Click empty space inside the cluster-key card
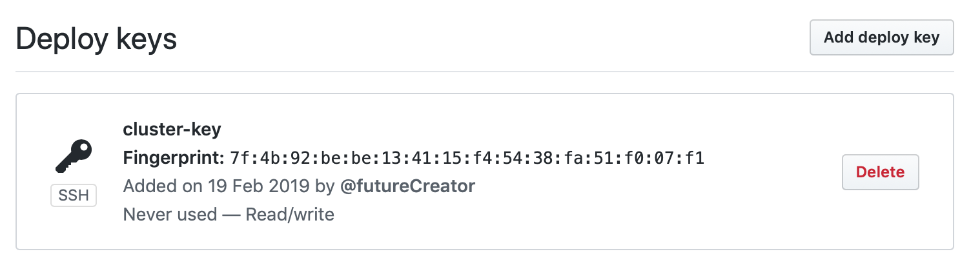 [581, 219]
